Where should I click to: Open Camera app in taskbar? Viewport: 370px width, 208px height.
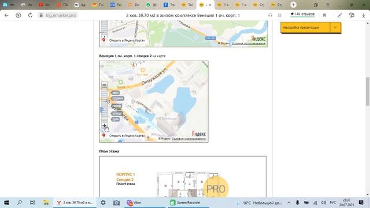click(116, 203)
